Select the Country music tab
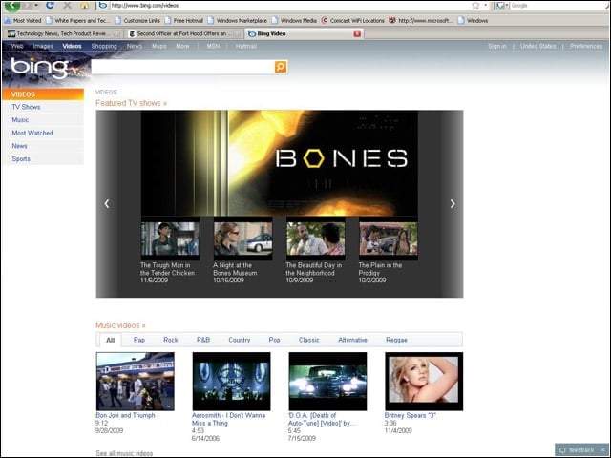 click(240, 340)
